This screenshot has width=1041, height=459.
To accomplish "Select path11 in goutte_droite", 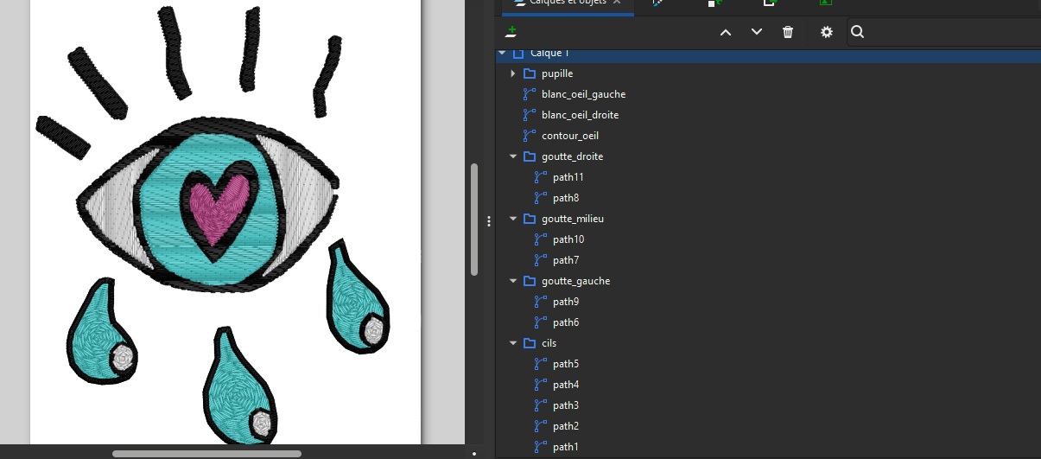I will [x=568, y=177].
